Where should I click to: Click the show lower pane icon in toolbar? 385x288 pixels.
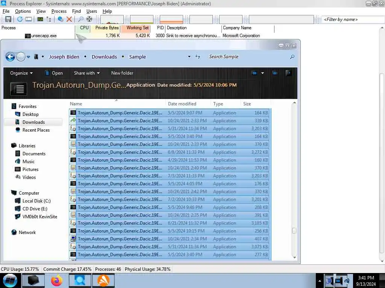(x=29, y=19)
